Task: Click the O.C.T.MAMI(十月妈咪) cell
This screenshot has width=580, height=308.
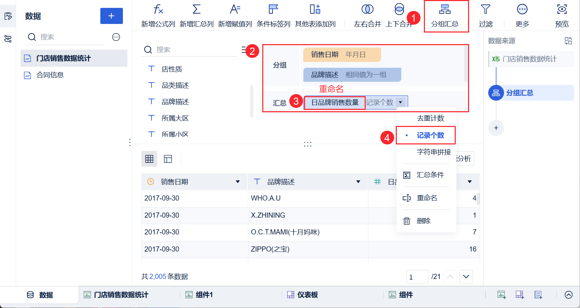Action: [308, 232]
